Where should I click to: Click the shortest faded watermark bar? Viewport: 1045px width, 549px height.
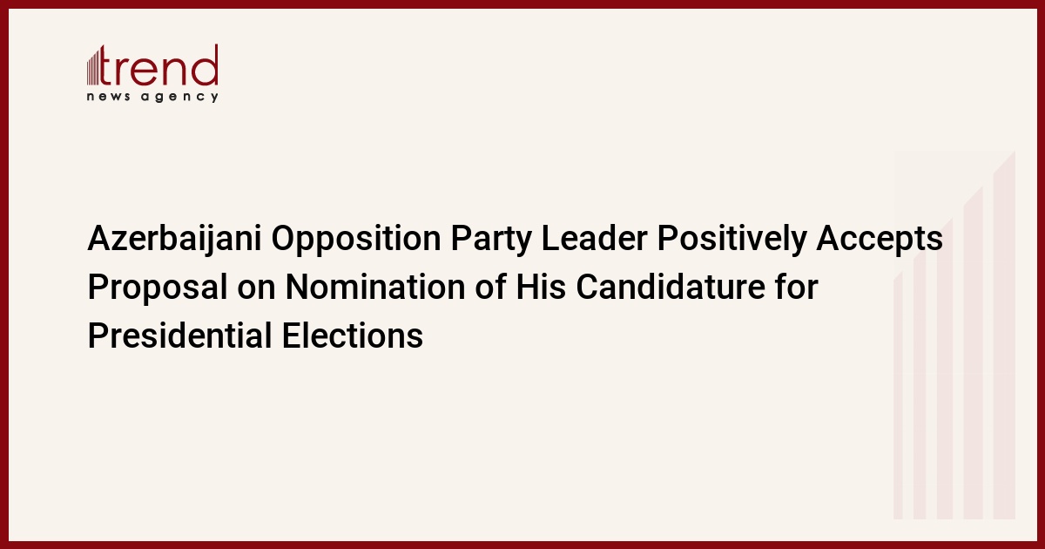point(899,392)
